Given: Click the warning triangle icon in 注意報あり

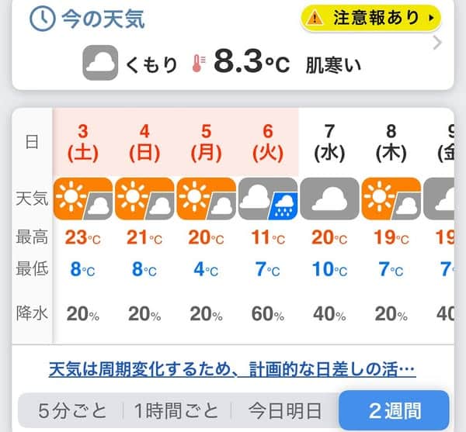Looking at the screenshot, I should 315,19.
